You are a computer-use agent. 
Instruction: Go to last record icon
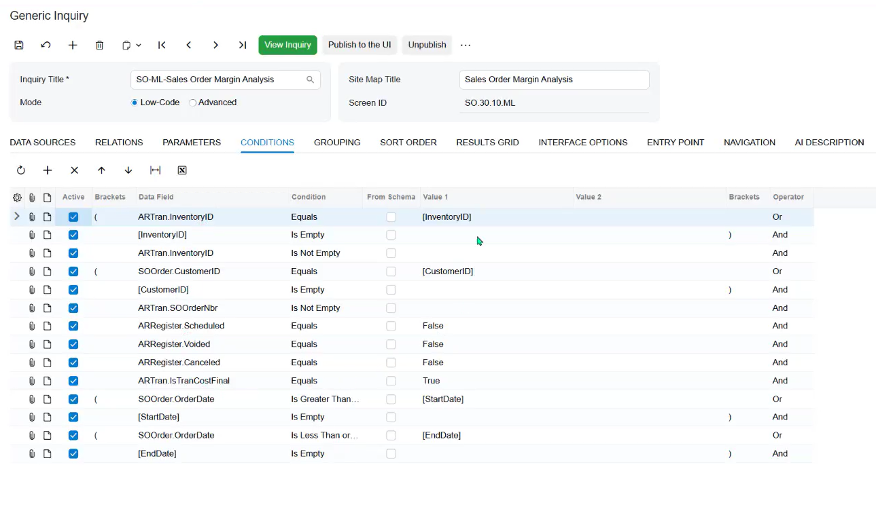pos(243,45)
